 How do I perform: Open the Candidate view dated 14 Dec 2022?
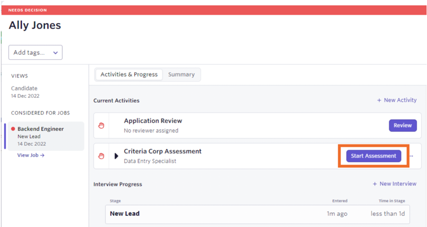click(25, 92)
